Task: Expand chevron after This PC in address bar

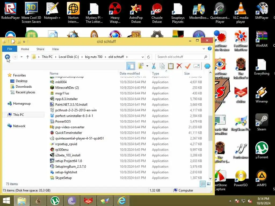Action: 56,57
